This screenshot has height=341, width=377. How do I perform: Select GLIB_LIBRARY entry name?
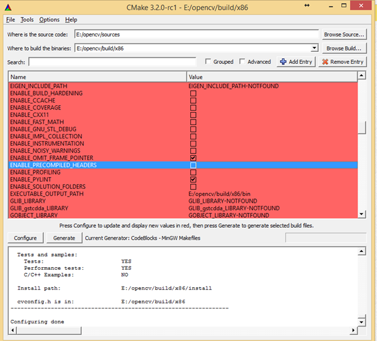28,201
